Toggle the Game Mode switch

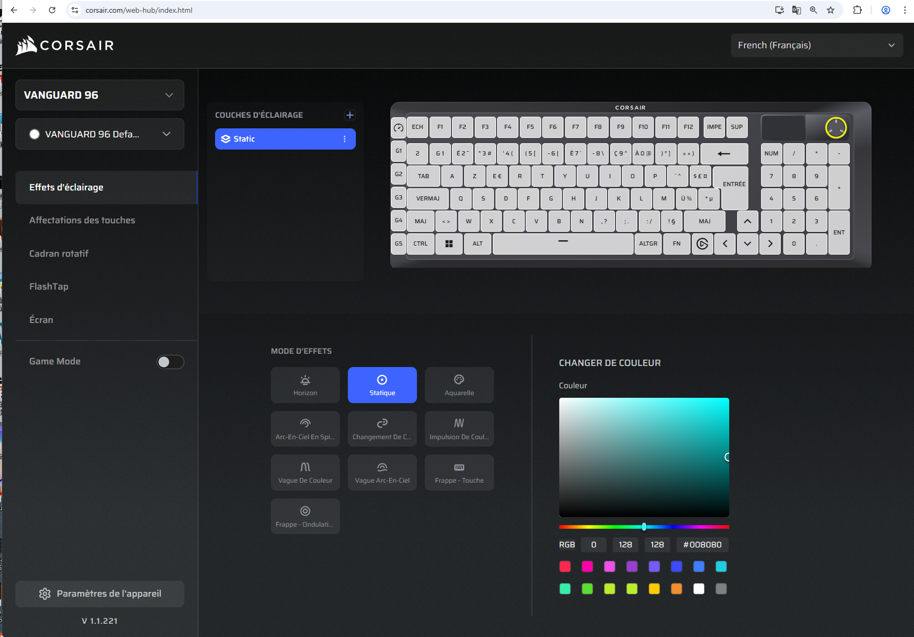[x=170, y=362]
